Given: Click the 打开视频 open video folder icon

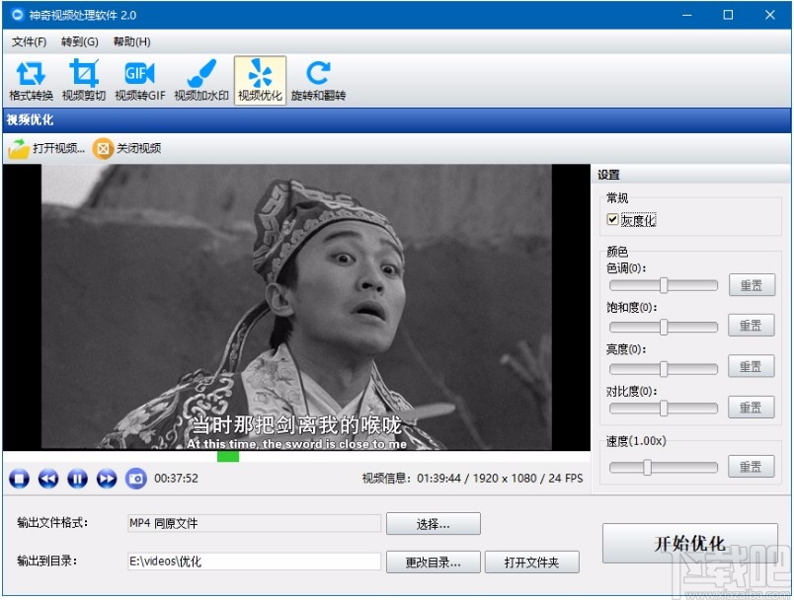Looking at the screenshot, I should coord(19,149).
